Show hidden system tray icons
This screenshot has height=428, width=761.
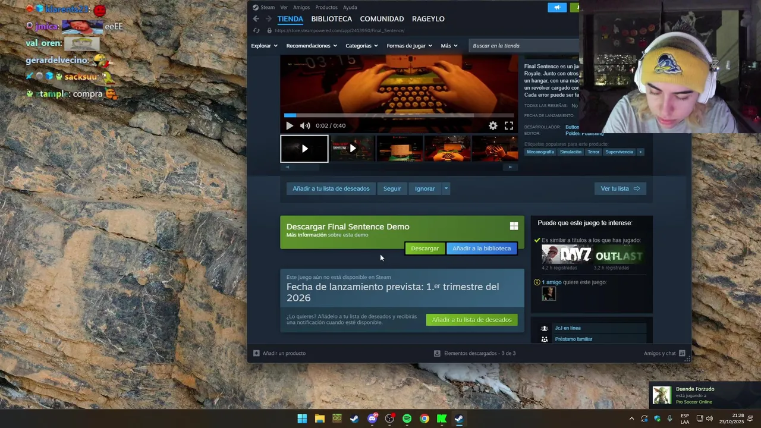click(631, 418)
